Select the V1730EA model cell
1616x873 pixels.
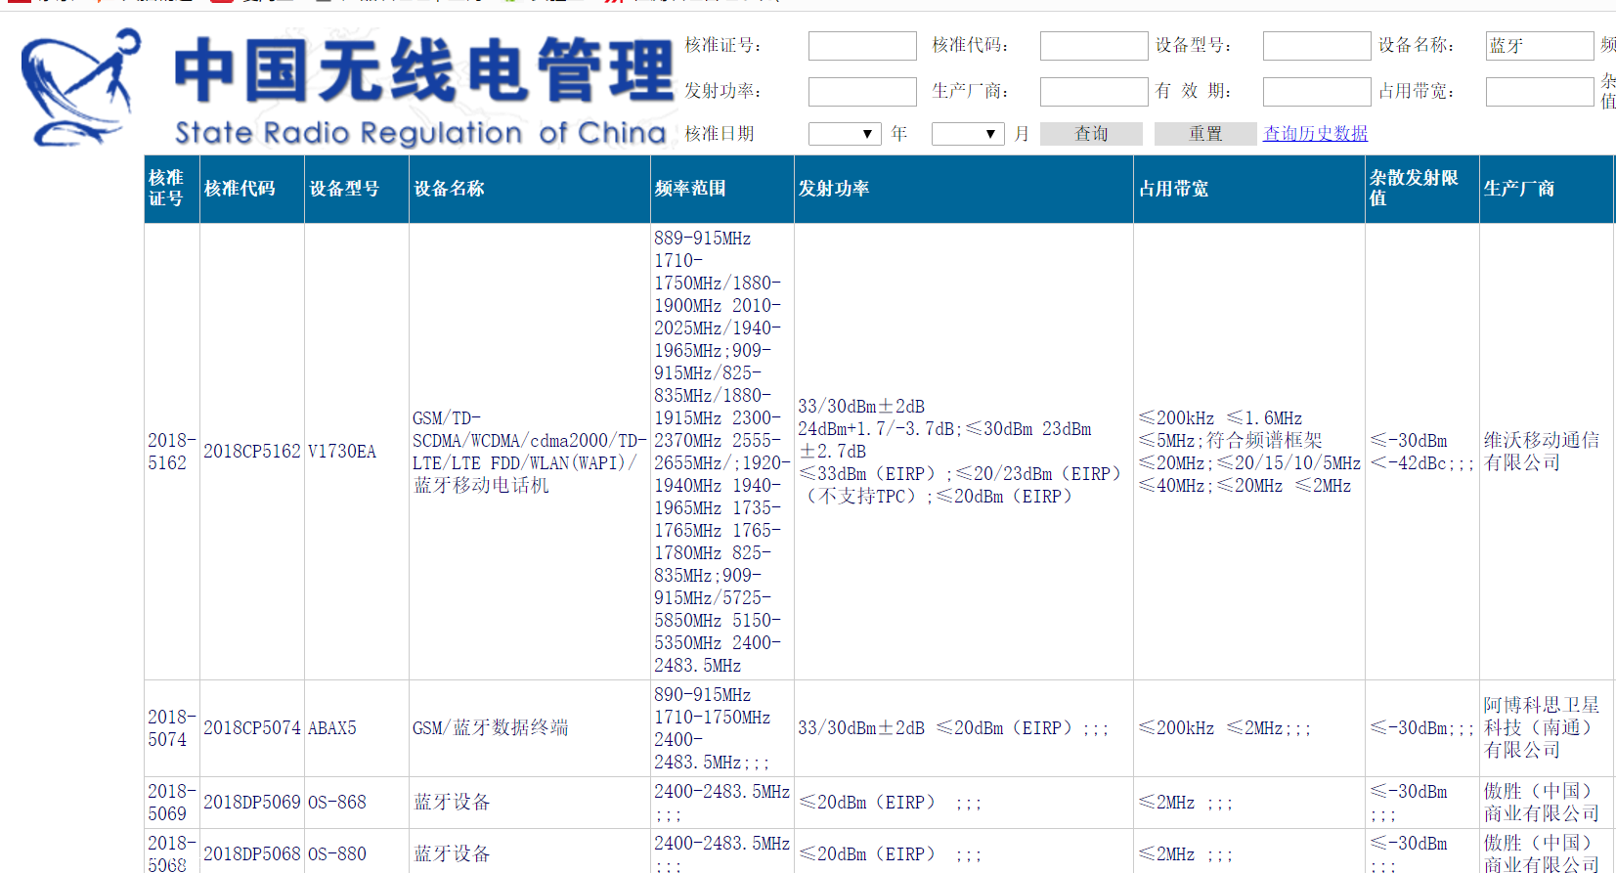point(357,452)
